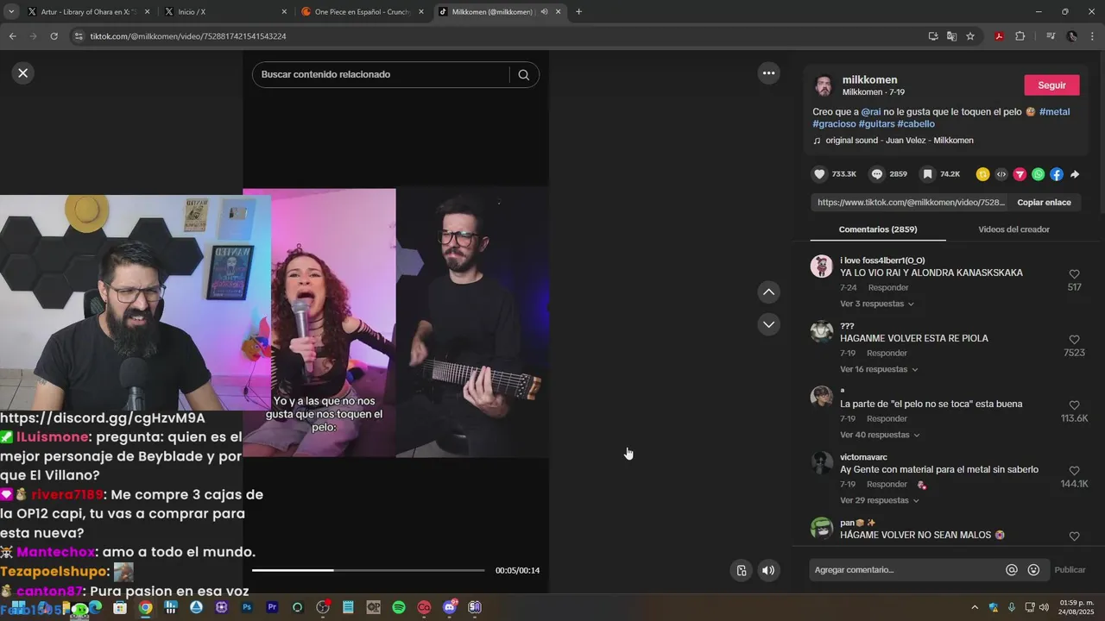1105x621 pixels.
Task: Open Discord from the taskbar
Action: pyautogui.click(x=450, y=607)
